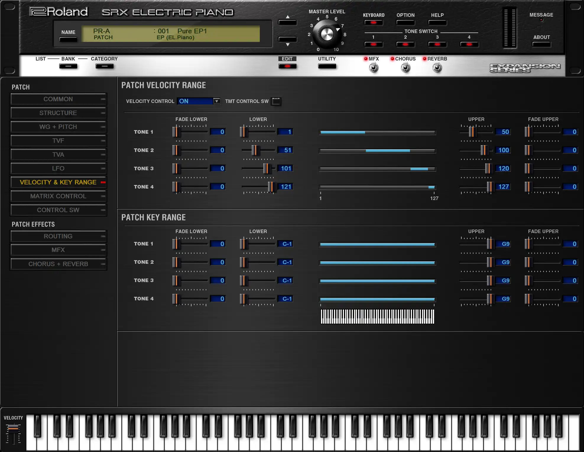Open the Matrix Control section
Viewport: 584px width, 452px height.
[58, 196]
